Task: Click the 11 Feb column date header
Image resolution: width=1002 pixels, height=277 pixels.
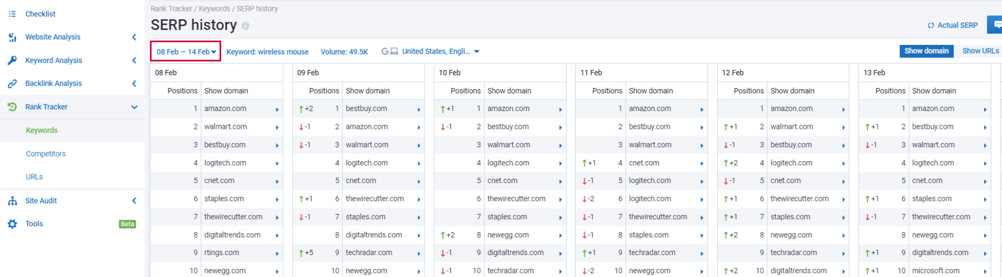Action: (591, 73)
